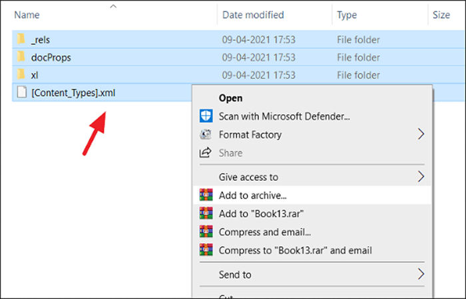This screenshot has width=466, height=299.
Task: Expand the Give access to submenu arrow
Action: pos(421,177)
